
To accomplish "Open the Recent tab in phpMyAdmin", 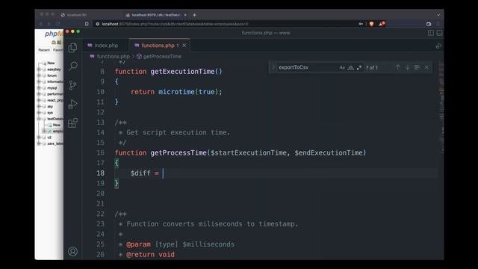I will (44, 50).
